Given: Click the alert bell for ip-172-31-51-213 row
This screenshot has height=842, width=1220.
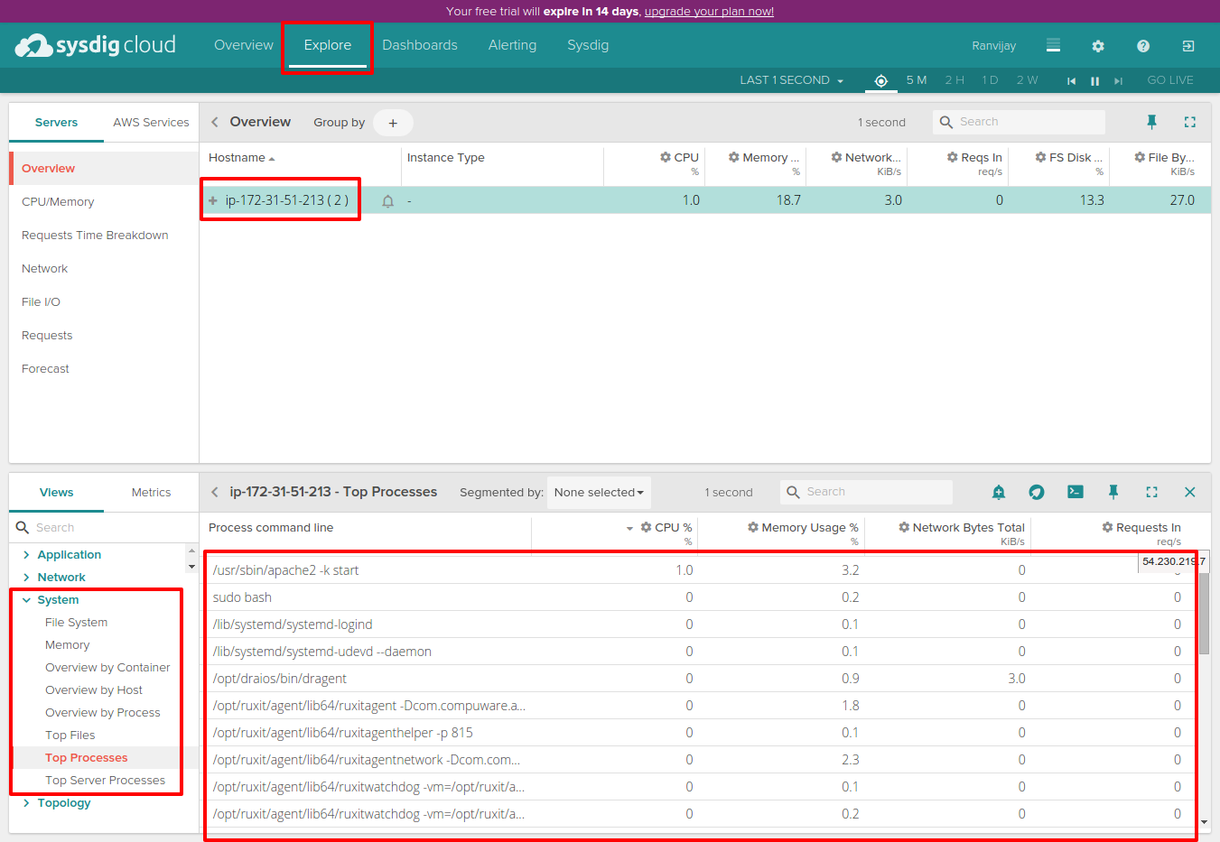Looking at the screenshot, I should click(x=387, y=201).
